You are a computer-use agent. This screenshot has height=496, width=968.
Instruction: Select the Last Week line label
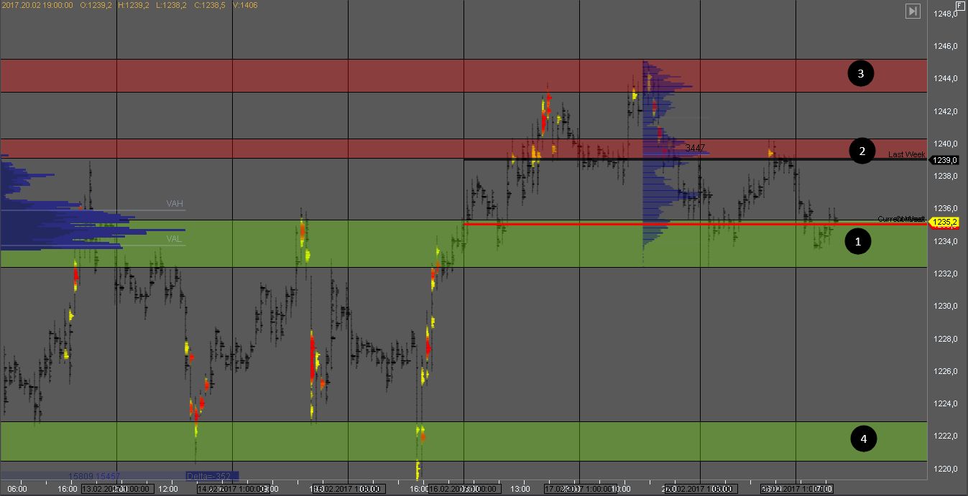[906, 154]
